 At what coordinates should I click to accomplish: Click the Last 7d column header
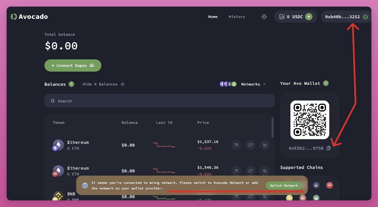164,123
